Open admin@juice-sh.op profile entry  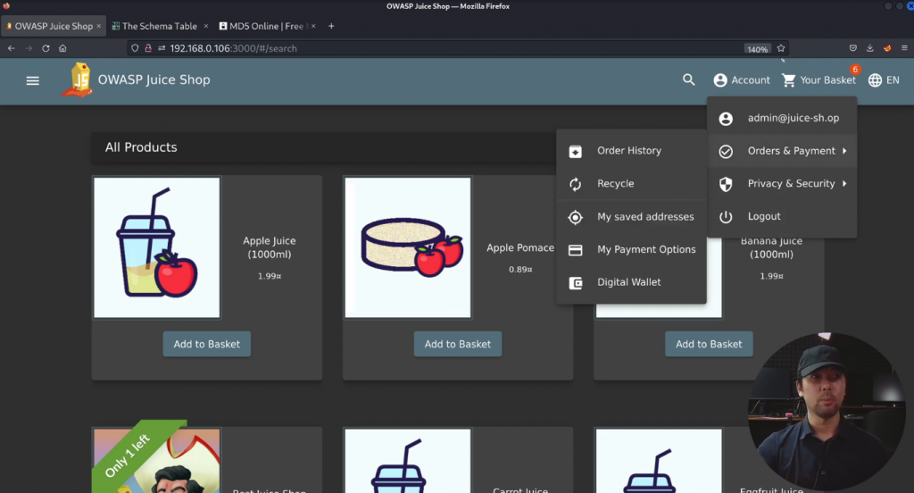click(x=782, y=118)
